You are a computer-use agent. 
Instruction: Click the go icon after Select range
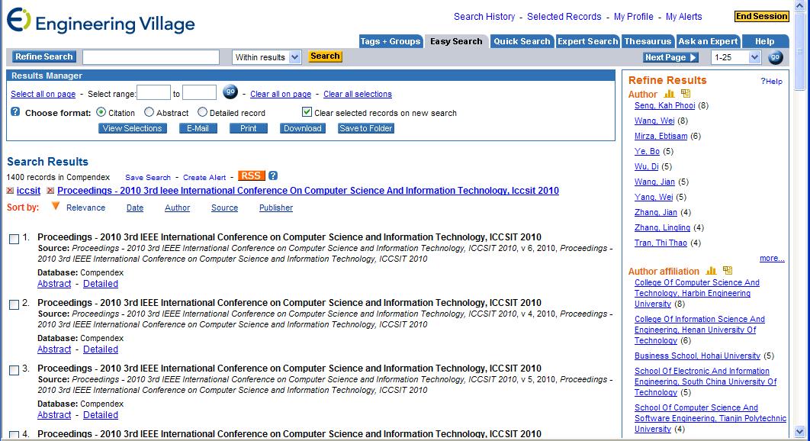pyautogui.click(x=230, y=92)
